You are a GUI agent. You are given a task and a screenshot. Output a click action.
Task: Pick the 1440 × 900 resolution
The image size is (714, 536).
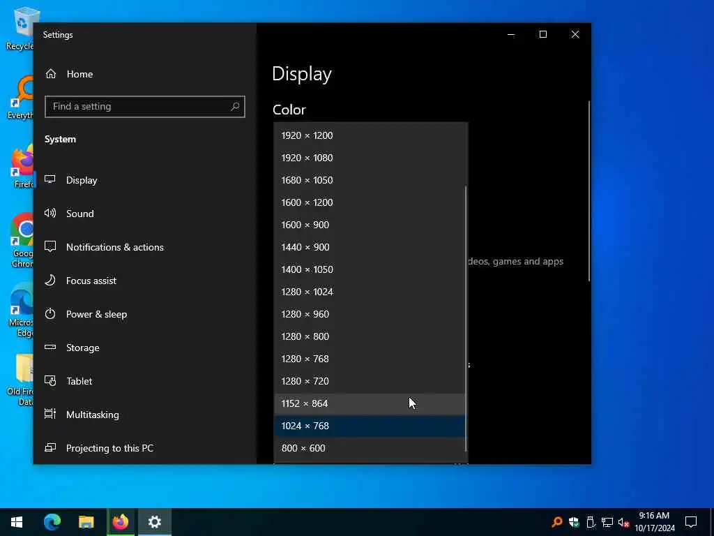370,247
